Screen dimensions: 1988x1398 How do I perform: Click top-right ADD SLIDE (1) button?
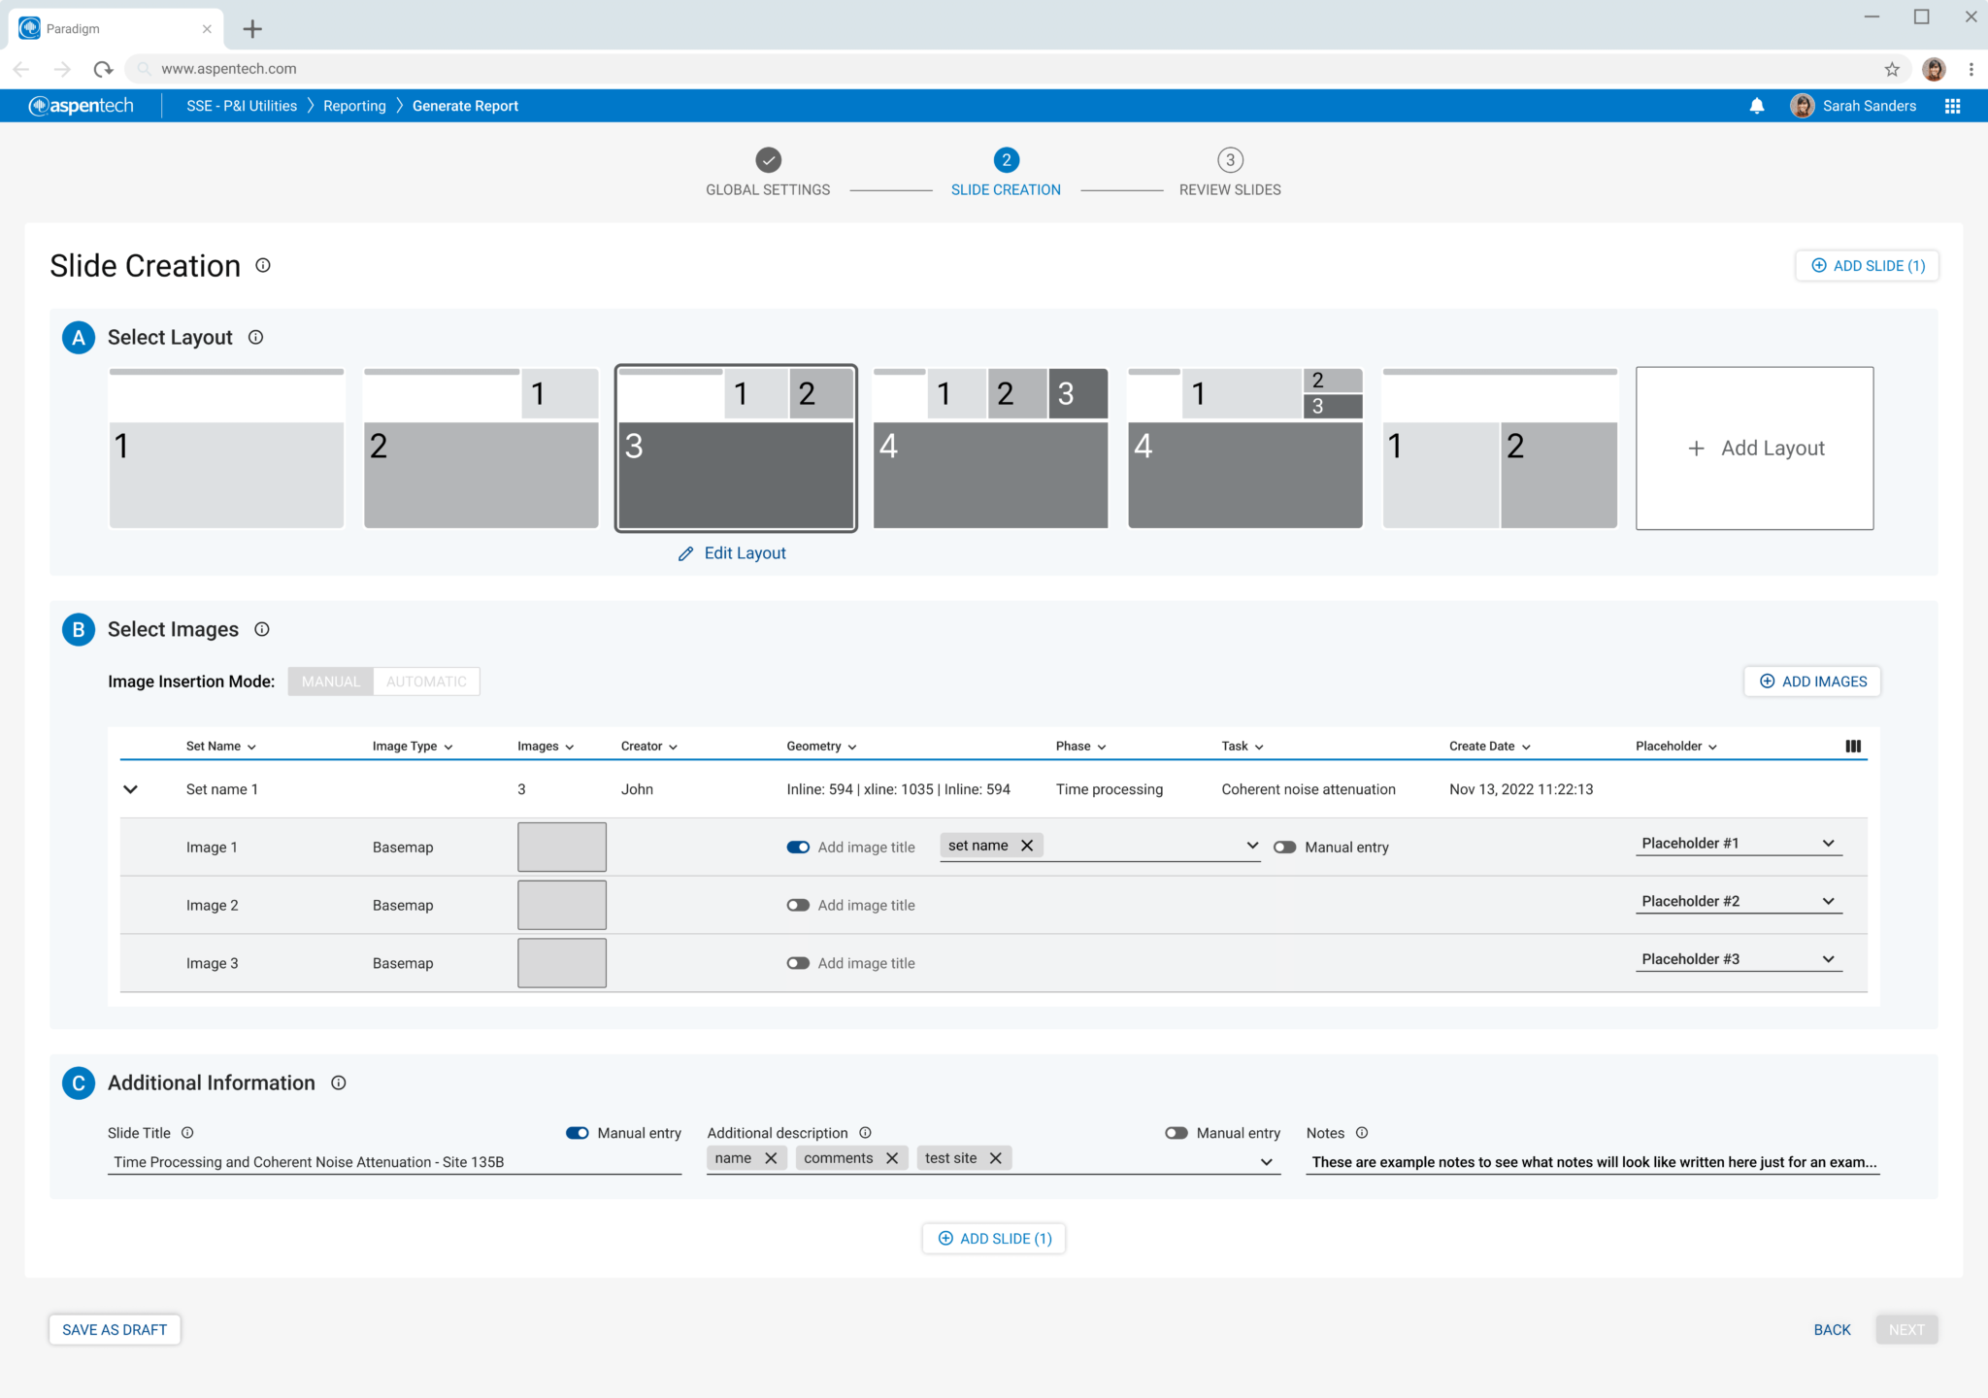[1867, 266]
